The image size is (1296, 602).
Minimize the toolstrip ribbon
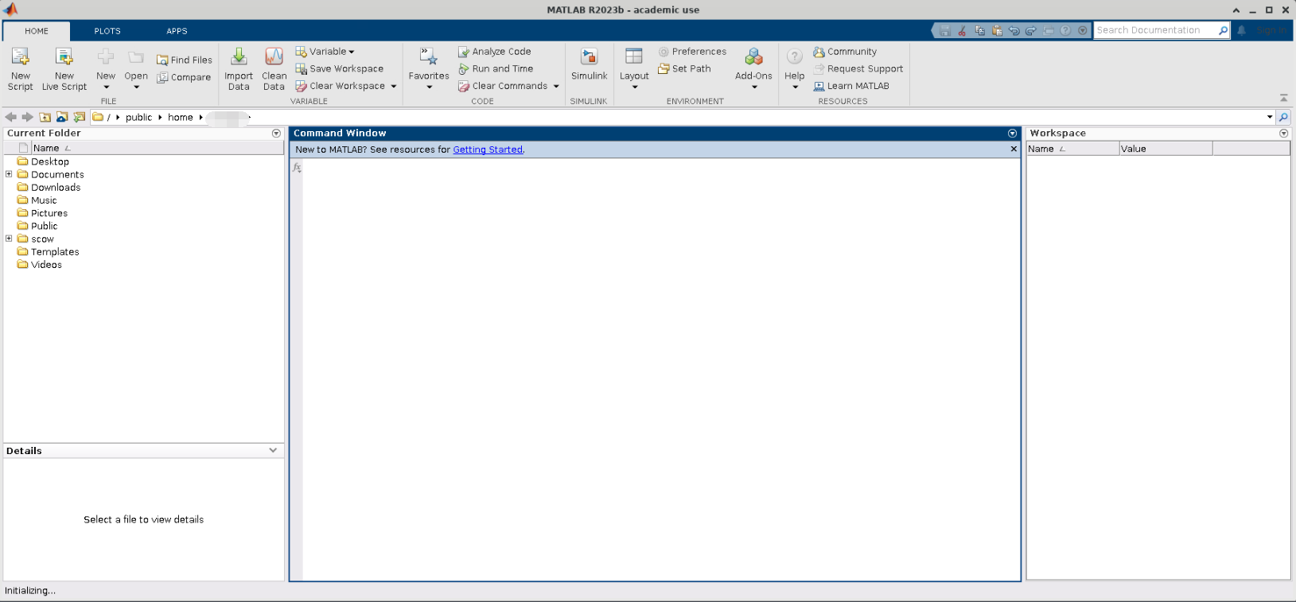click(1283, 98)
